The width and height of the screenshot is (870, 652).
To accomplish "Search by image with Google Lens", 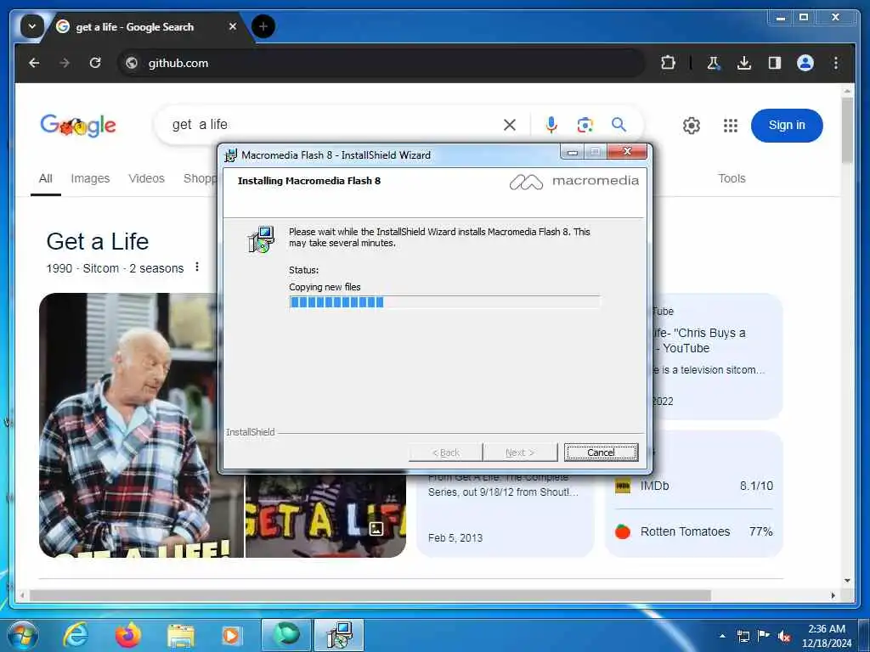I will [585, 125].
